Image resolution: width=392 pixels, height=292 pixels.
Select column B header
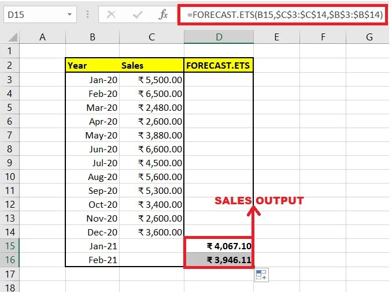tap(93, 37)
